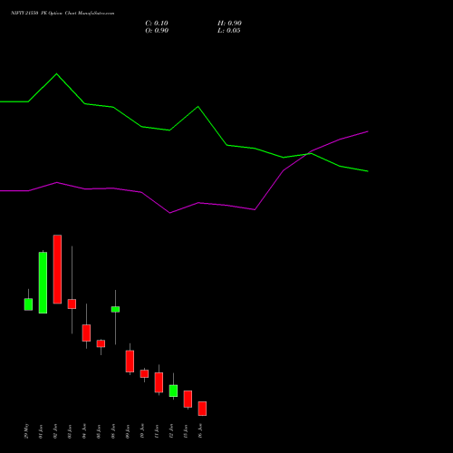Viewport: 453px width, 453px height.
Task: Select the '01 Jun' date label
Action: [x=41, y=431]
